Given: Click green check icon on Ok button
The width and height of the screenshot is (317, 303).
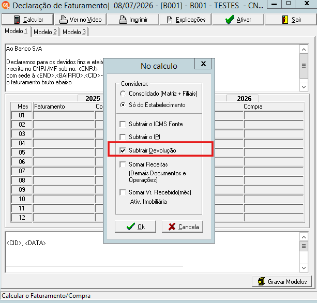Looking at the screenshot, I should [131, 226].
